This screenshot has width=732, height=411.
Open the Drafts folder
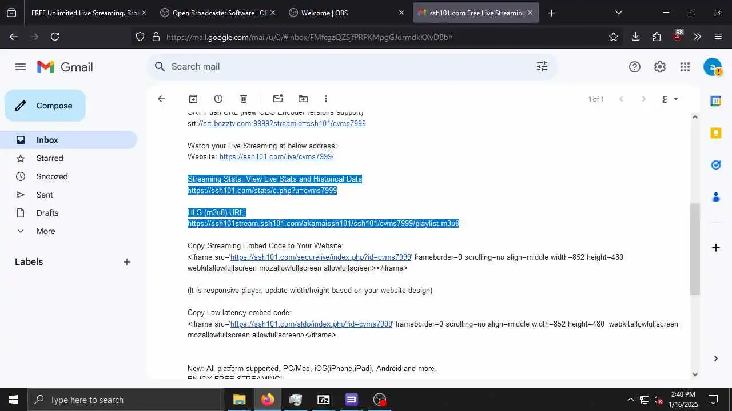click(69, 213)
